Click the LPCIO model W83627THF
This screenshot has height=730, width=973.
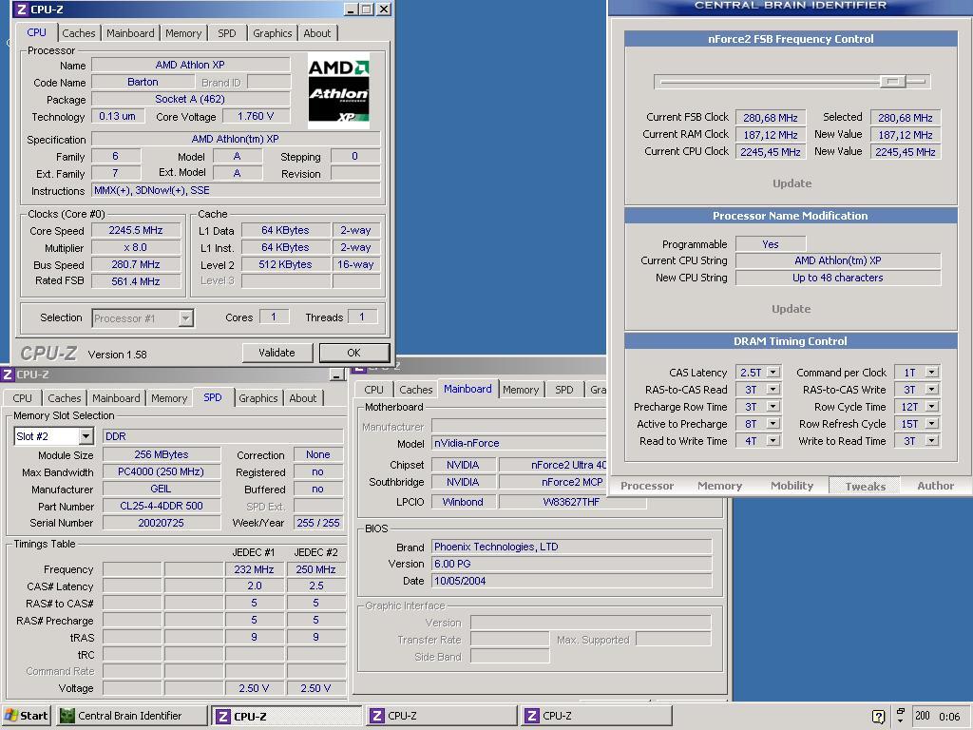coord(571,502)
